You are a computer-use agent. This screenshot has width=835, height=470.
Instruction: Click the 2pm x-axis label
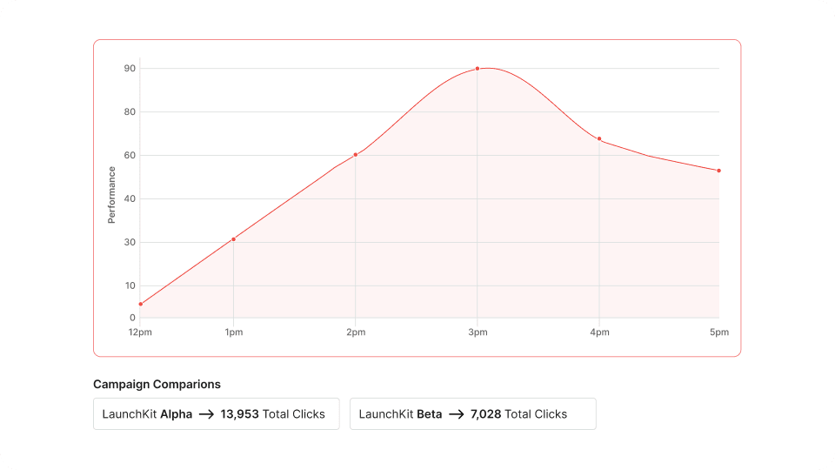coord(356,332)
